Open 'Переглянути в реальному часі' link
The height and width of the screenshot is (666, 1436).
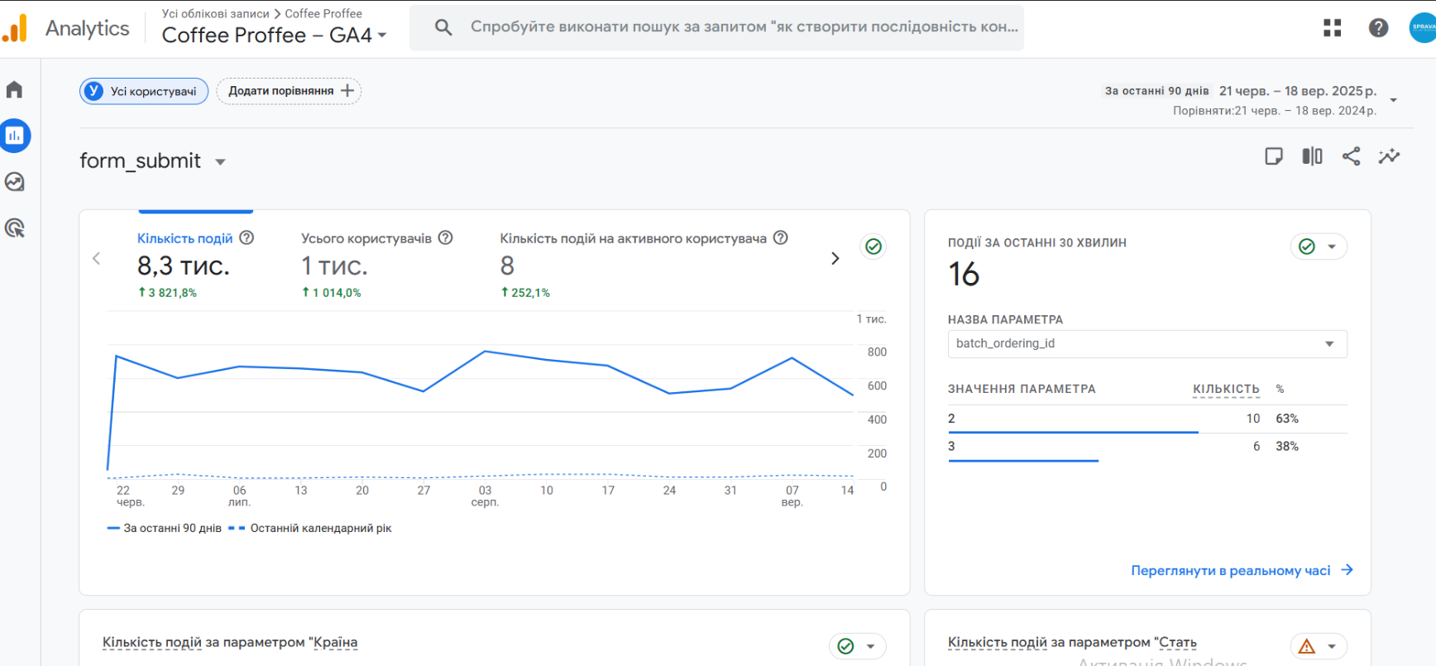1241,570
